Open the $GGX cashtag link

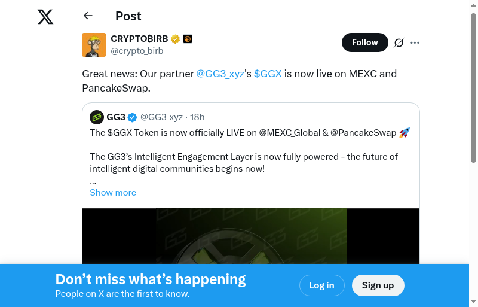(x=268, y=74)
